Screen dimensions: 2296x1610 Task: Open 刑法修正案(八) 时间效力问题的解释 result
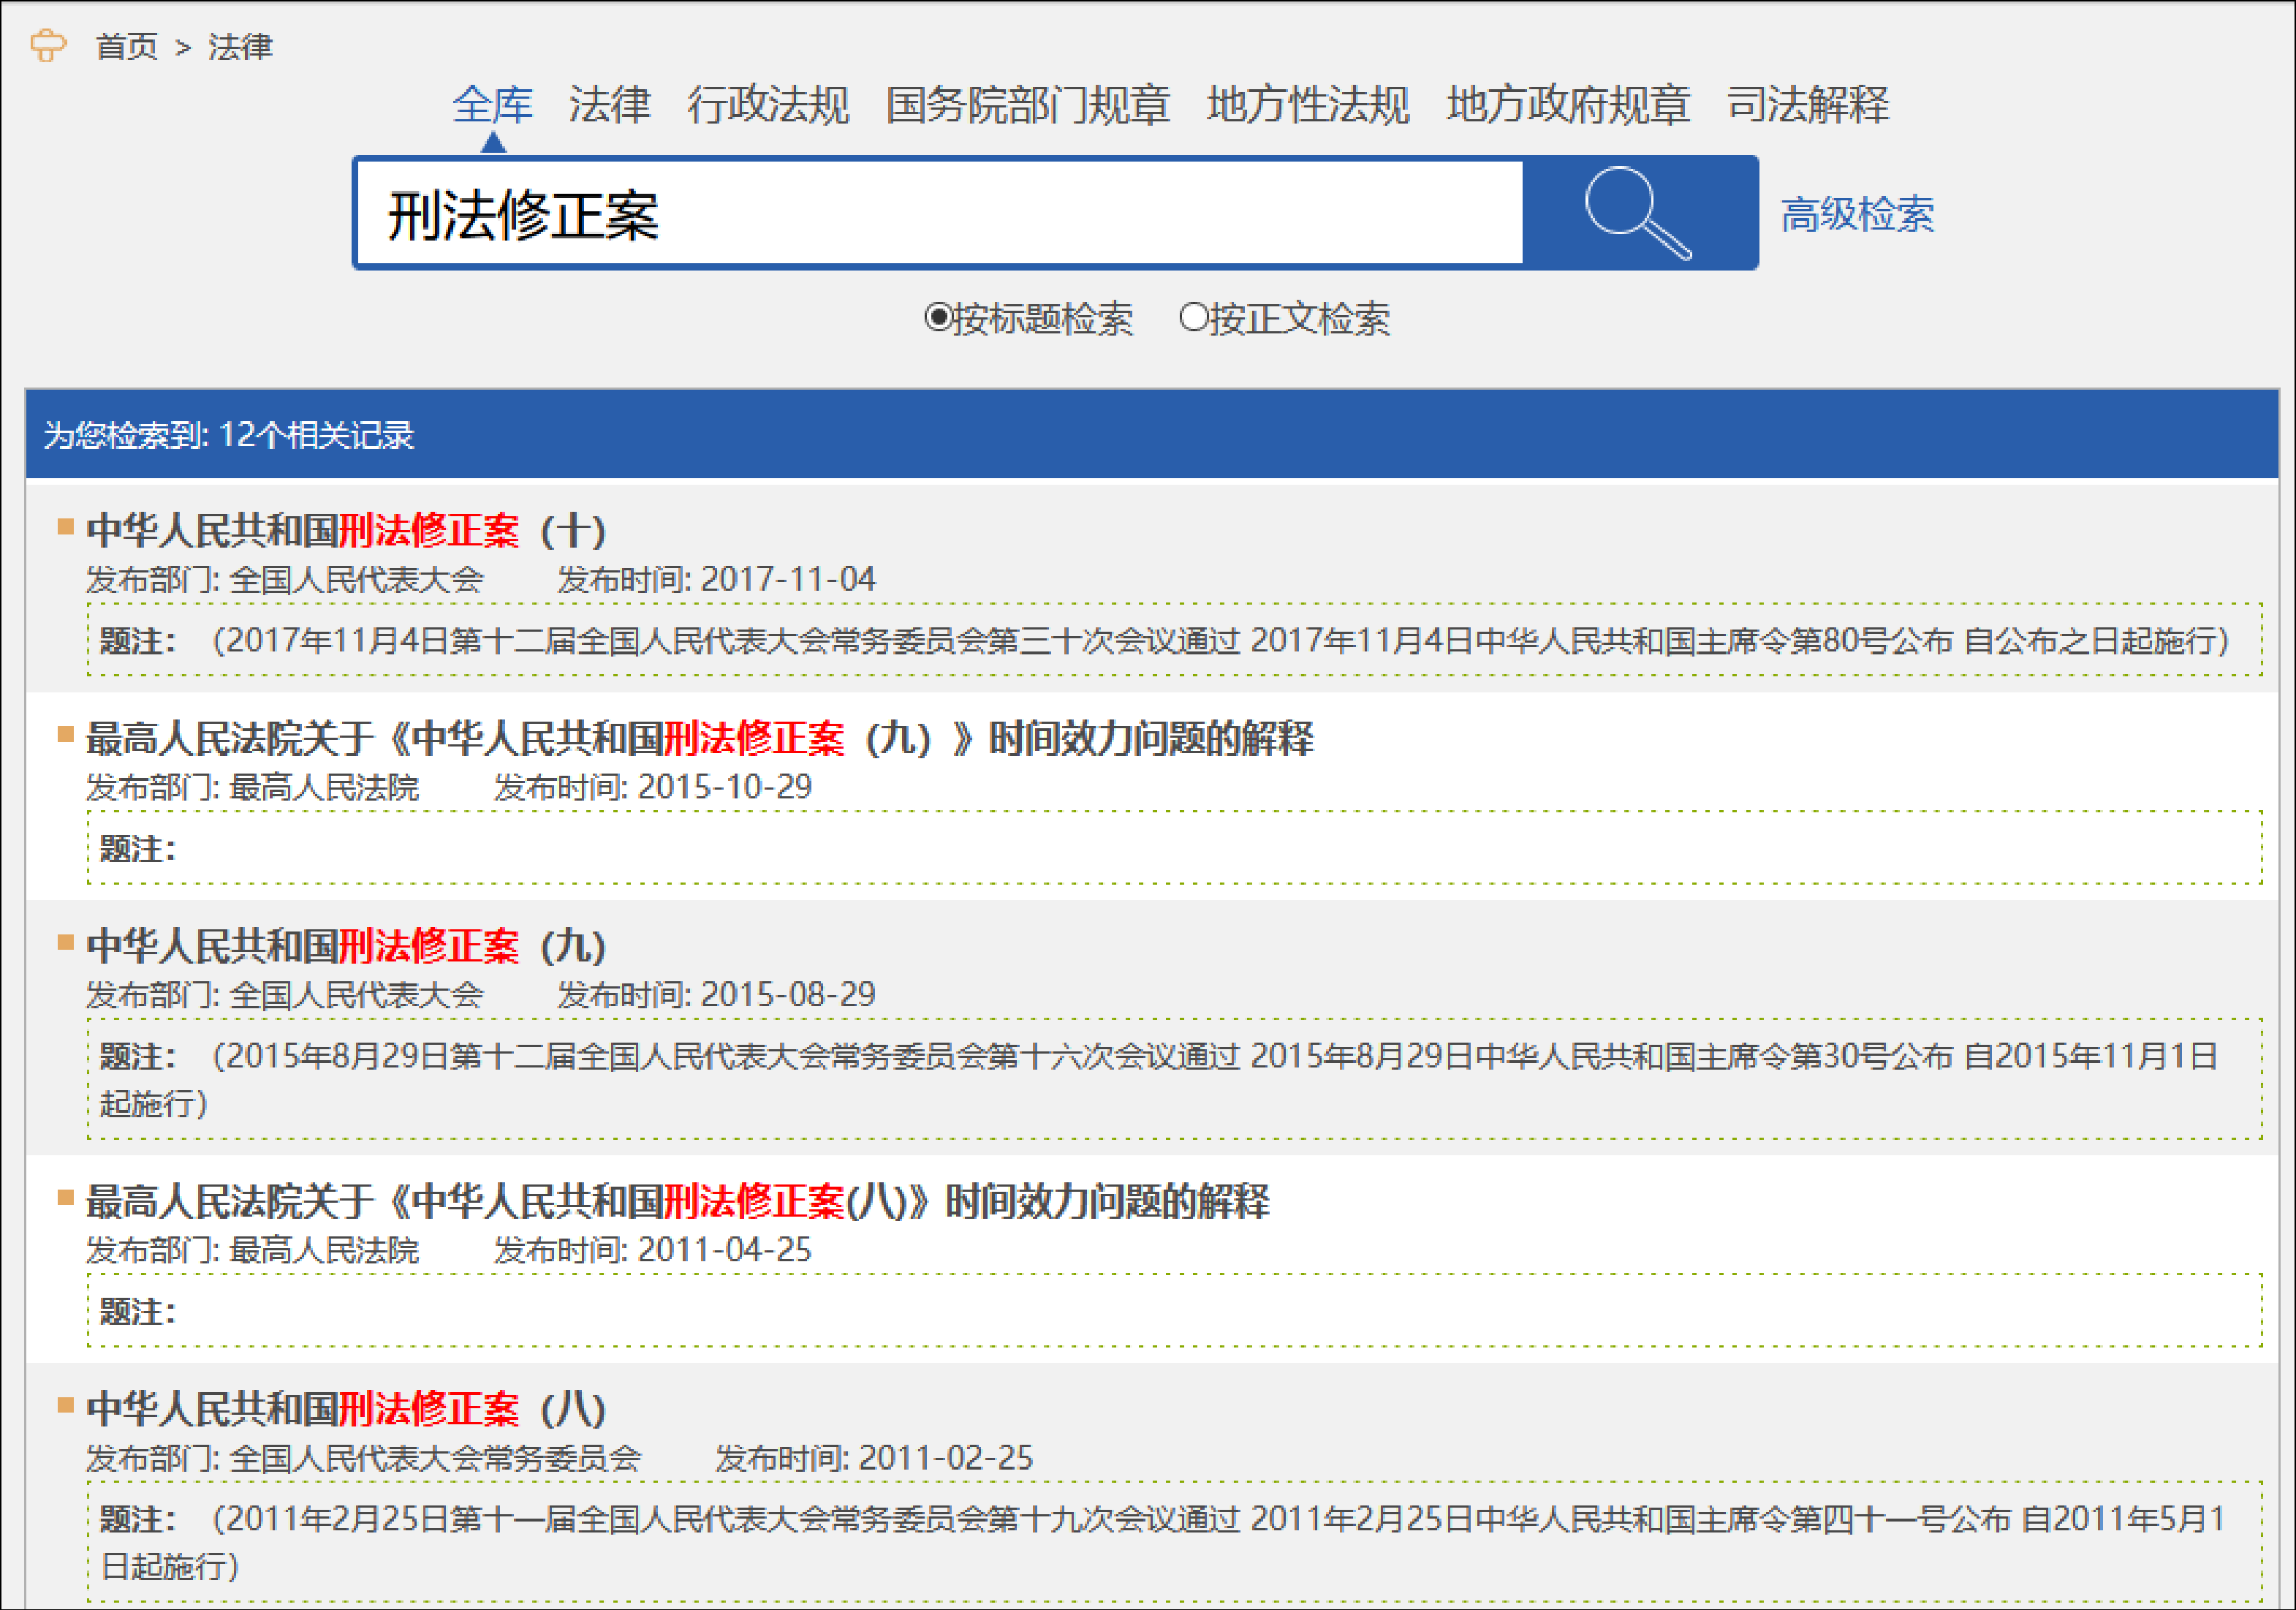[677, 1201]
